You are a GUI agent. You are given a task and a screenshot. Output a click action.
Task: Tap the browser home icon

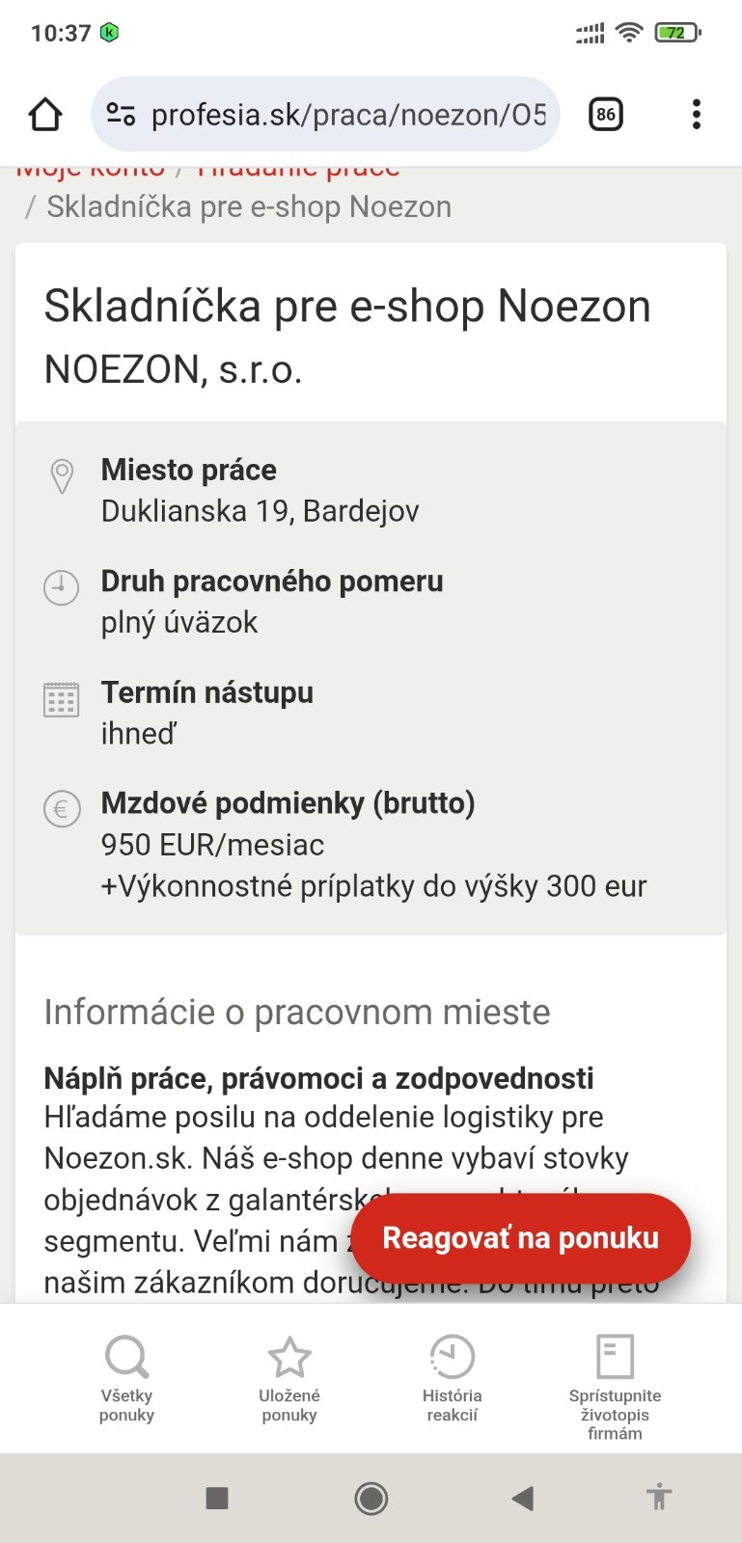tap(45, 115)
